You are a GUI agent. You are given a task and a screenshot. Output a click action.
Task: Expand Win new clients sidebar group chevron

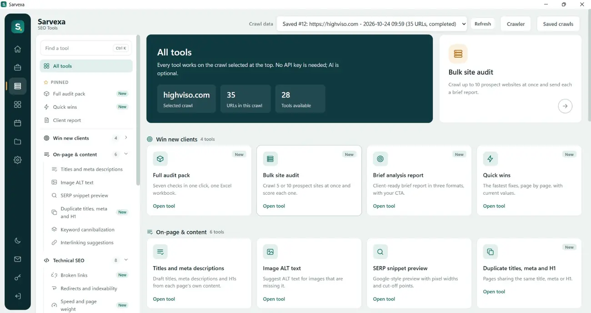tap(126, 137)
